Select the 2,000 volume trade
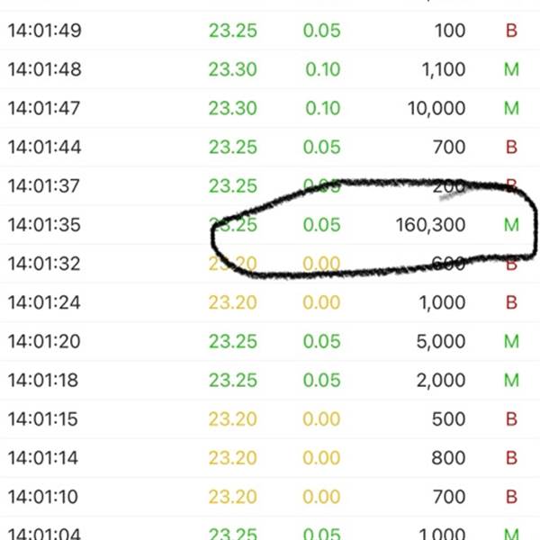 [x=442, y=380]
